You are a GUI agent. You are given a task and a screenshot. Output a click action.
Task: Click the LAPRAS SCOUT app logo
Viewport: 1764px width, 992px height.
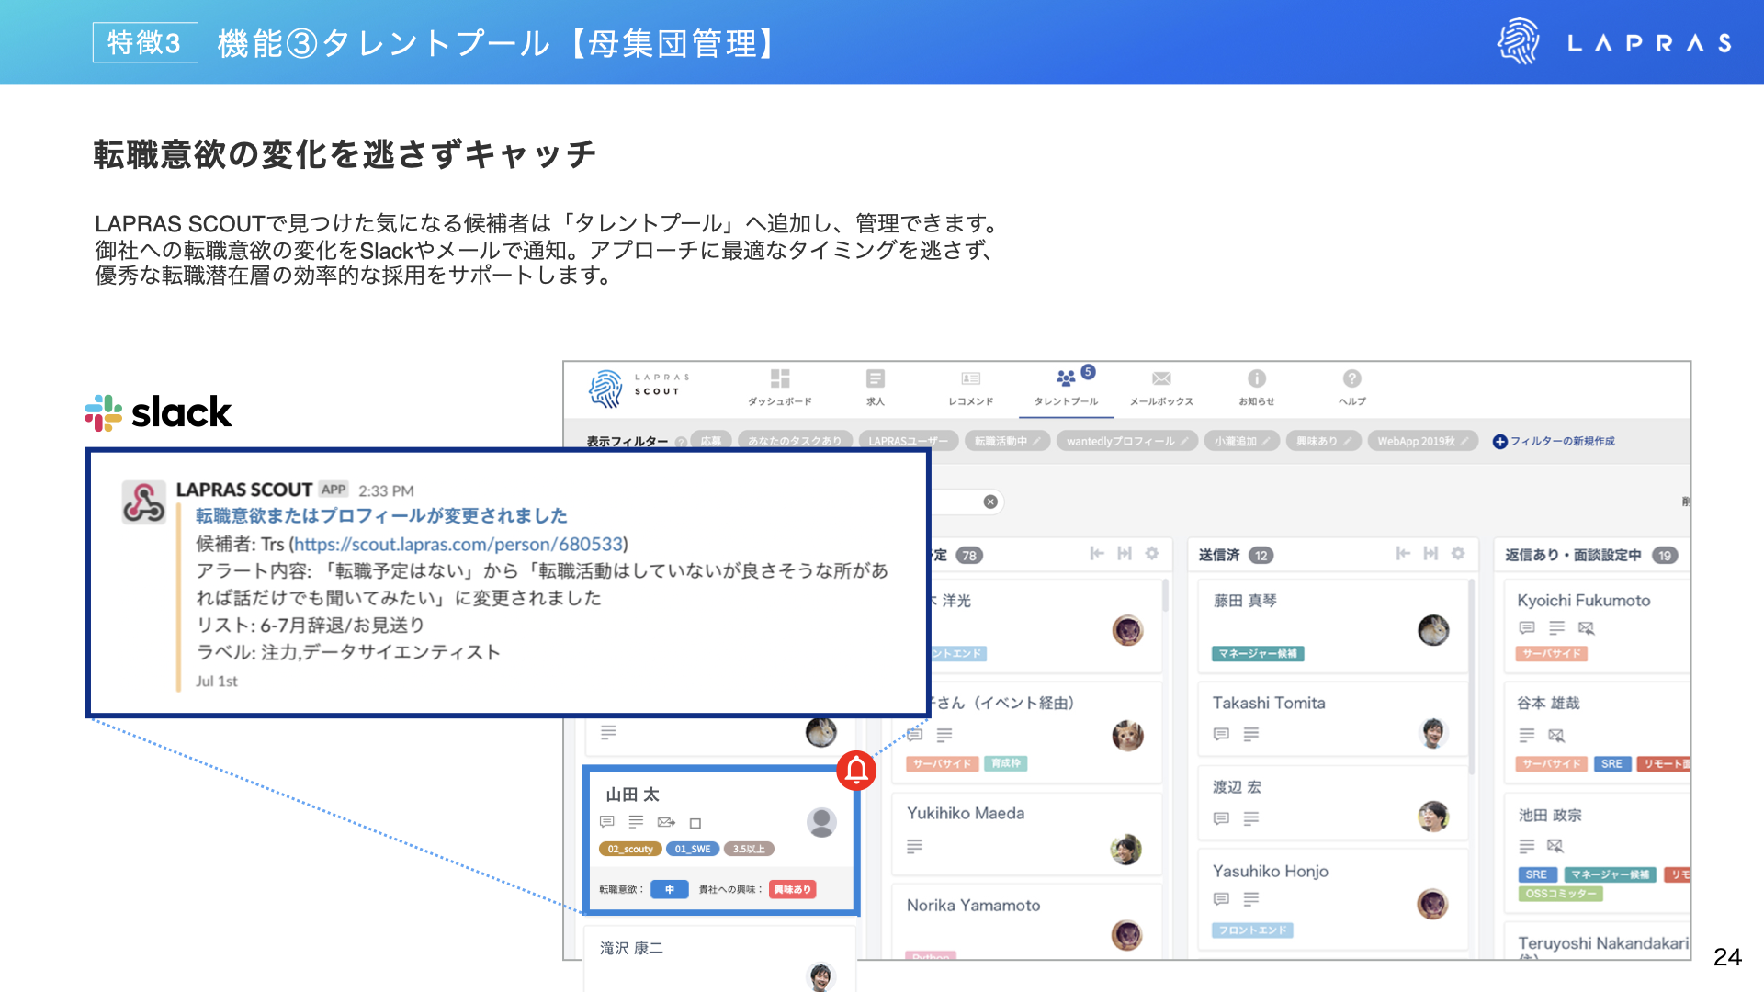639,388
